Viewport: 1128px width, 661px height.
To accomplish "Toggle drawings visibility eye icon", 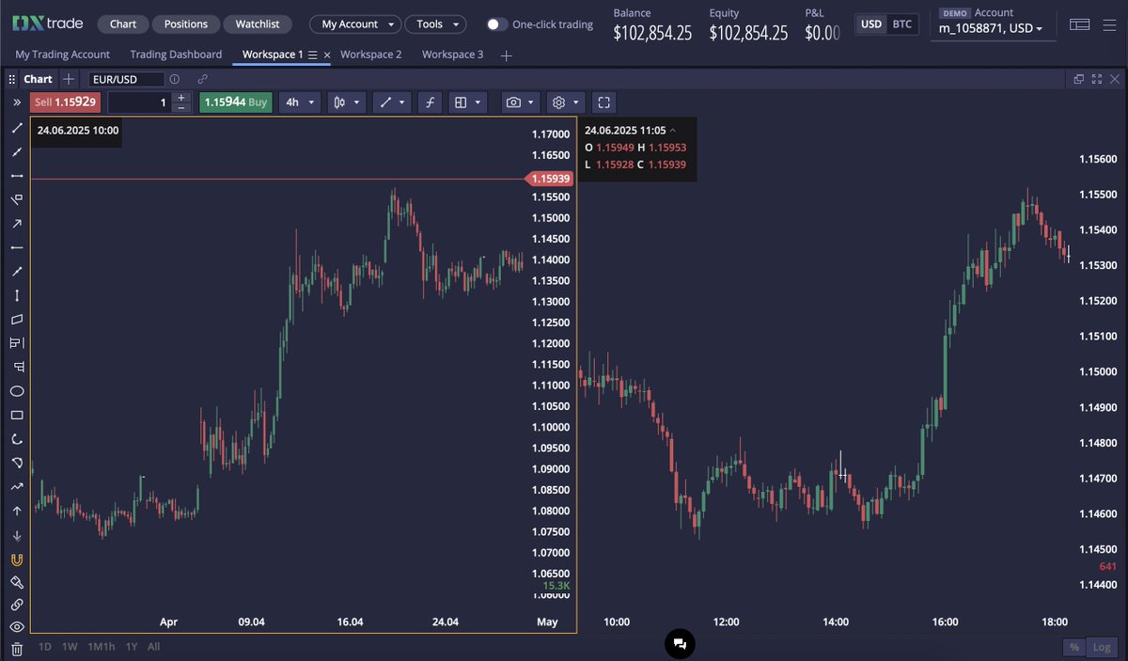I will point(17,627).
